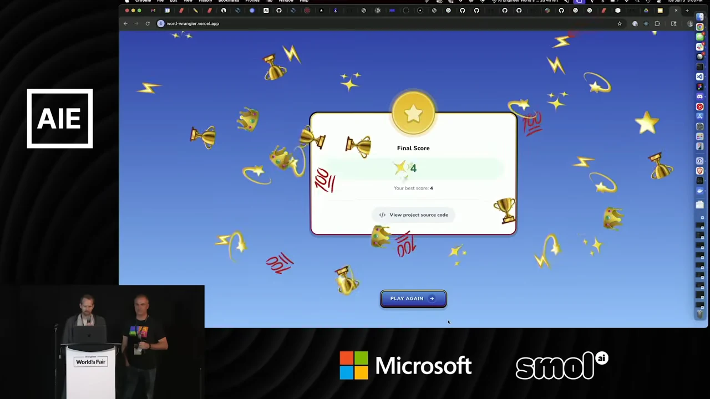Viewport: 710px width, 399px height.
Task: Click the gold star medal above Final Score
Action: pos(413,114)
